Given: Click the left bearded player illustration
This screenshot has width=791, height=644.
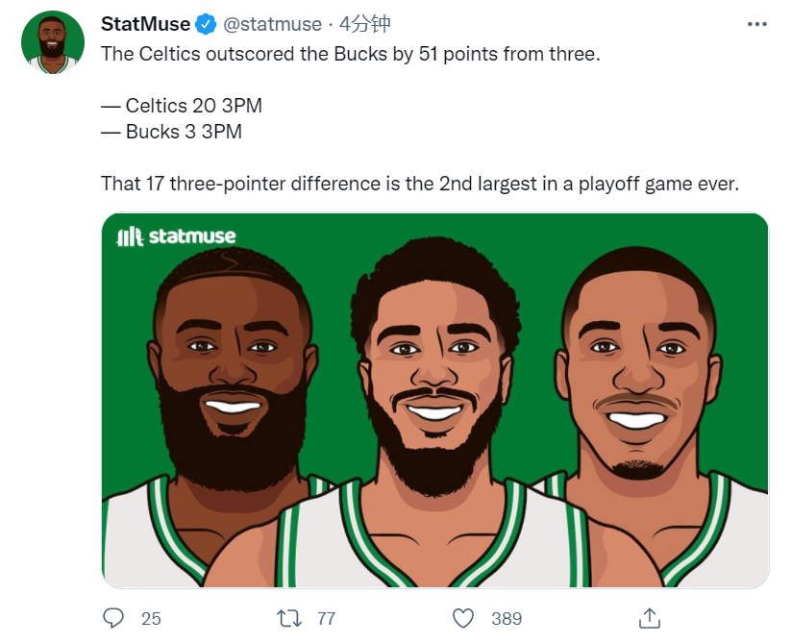Looking at the screenshot, I should click(229, 404).
